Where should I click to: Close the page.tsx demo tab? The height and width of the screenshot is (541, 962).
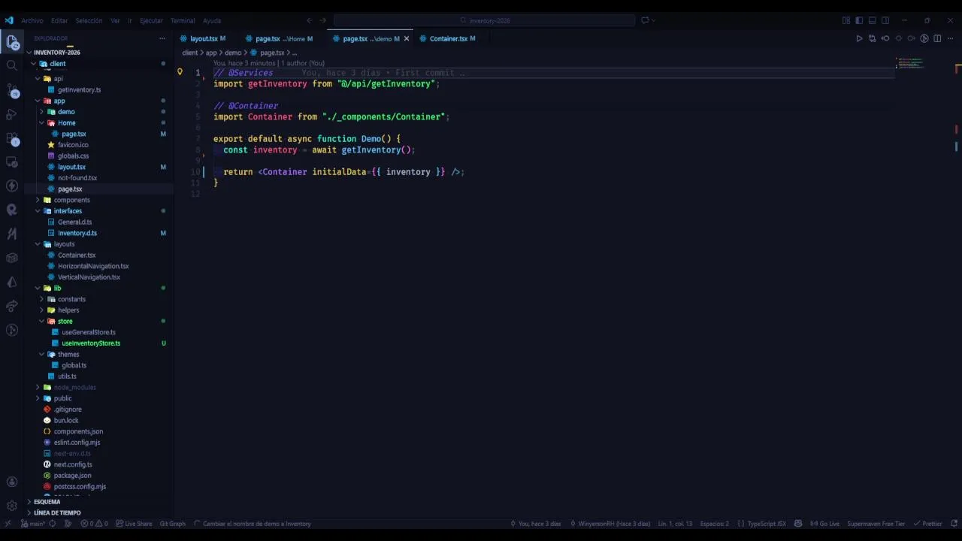point(407,38)
